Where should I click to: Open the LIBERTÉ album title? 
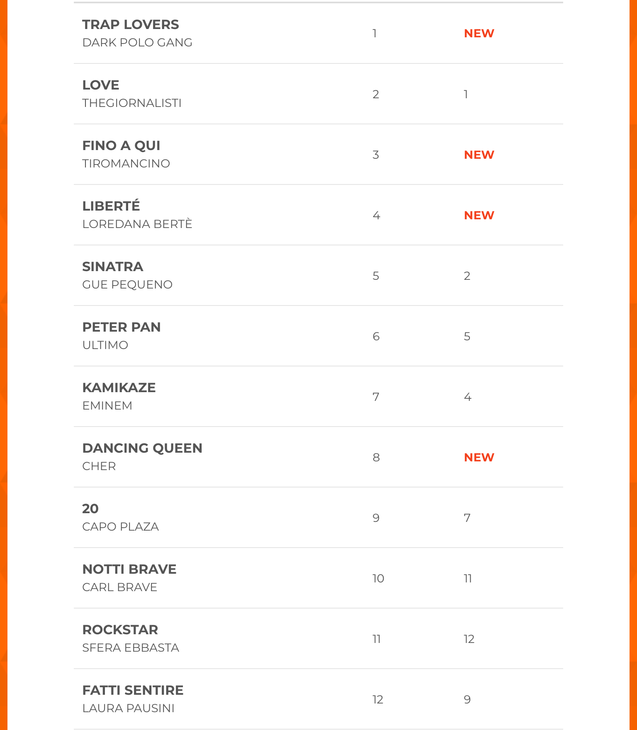111,206
